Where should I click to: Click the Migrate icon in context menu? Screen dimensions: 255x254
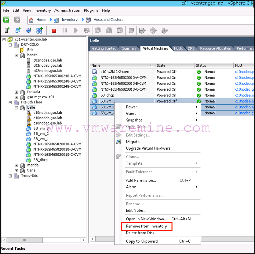point(118,141)
